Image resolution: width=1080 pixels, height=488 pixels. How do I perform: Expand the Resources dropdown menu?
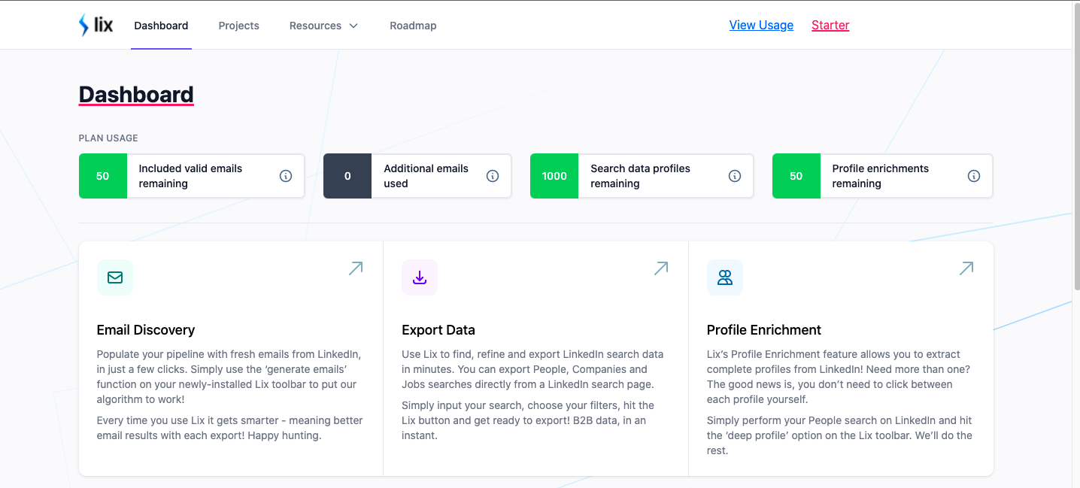(323, 26)
